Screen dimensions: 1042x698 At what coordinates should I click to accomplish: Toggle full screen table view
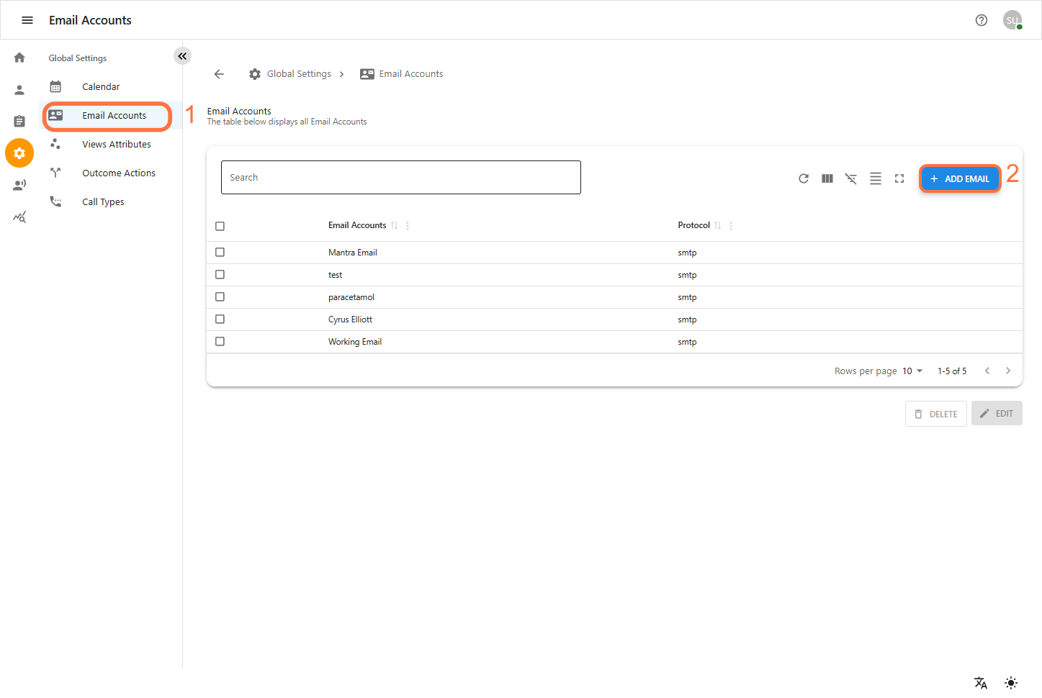coord(899,178)
